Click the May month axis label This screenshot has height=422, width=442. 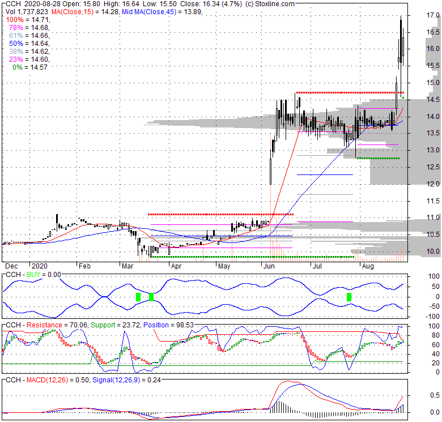coord(224,266)
